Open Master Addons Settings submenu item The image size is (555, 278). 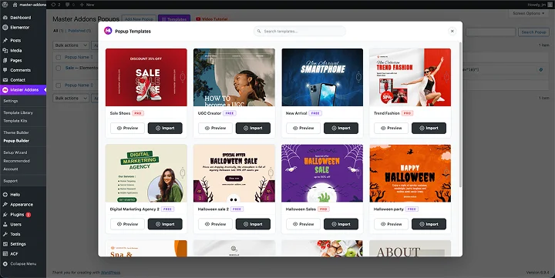11,101
